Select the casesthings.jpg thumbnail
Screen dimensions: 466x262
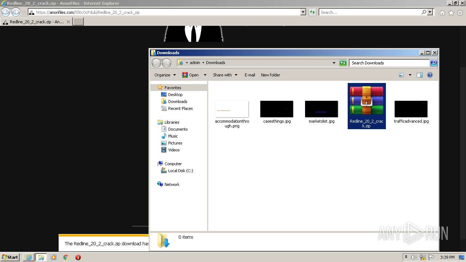coord(277,109)
